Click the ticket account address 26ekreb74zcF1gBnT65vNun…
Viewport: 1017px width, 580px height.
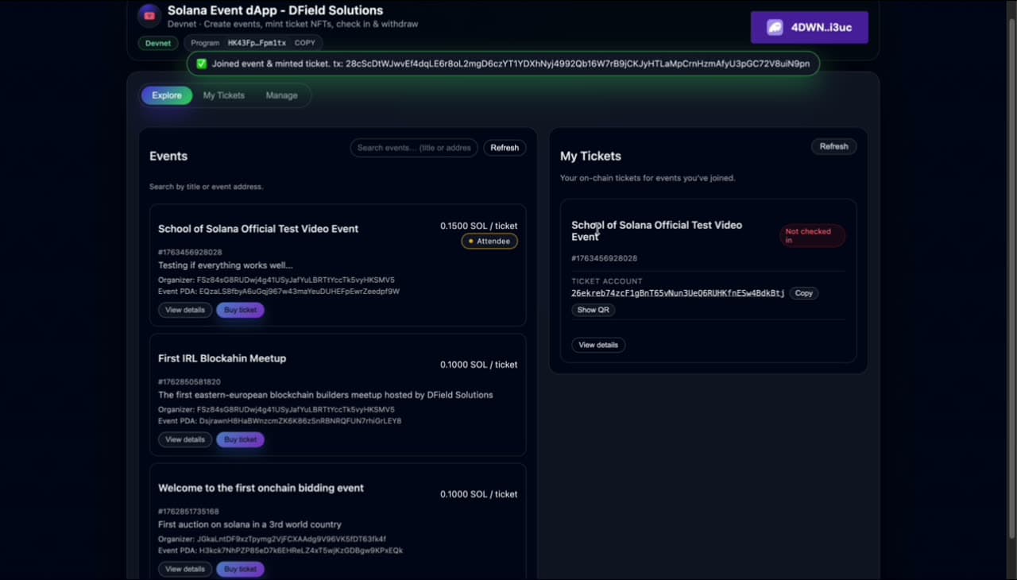[678, 293]
